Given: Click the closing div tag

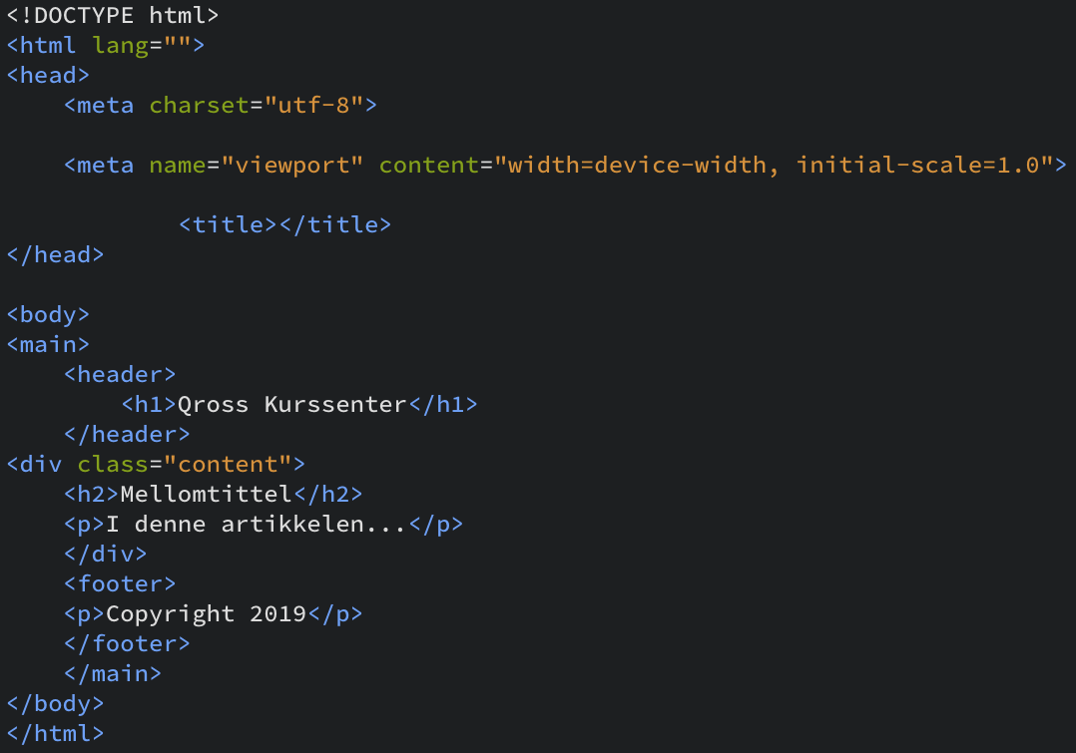Looking at the screenshot, I should click(x=106, y=554).
